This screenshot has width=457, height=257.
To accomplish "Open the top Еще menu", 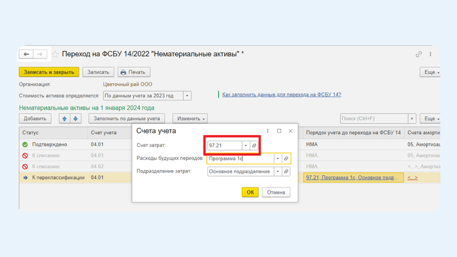I will (430, 72).
